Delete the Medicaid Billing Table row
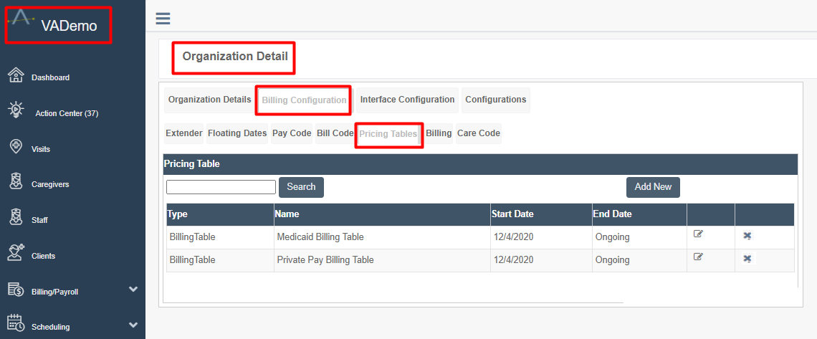817x339 pixels. click(x=747, y=236)
